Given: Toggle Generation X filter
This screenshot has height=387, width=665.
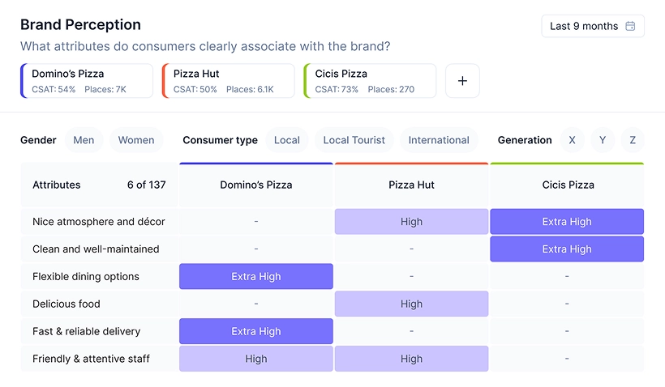Looking at the screenshot, I should coord(572,140).
